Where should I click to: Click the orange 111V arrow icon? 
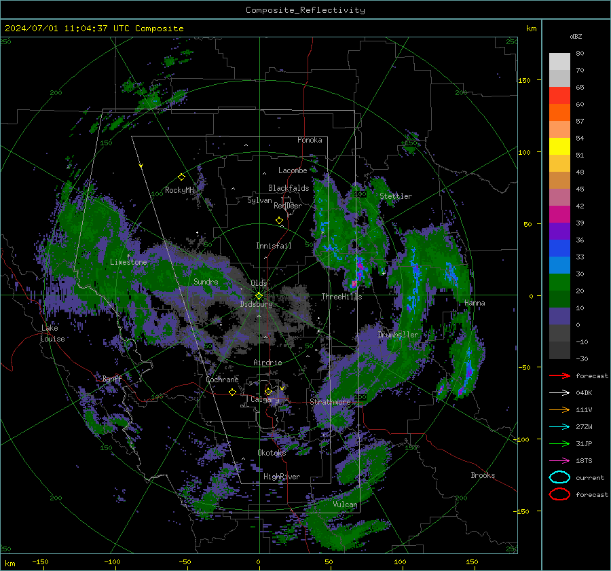559,409
